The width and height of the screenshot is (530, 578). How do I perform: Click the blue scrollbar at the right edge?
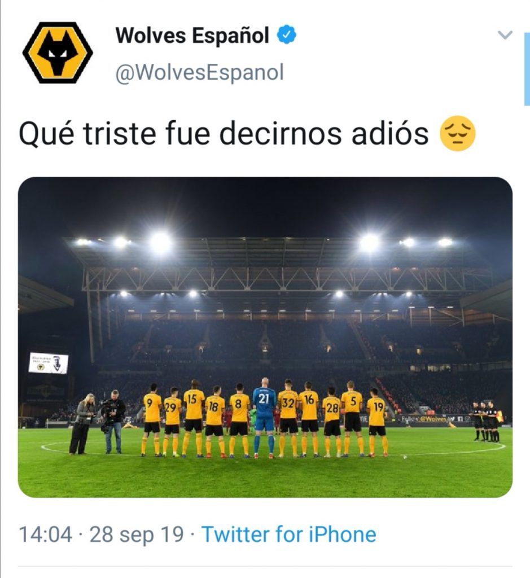pos(527,69)
